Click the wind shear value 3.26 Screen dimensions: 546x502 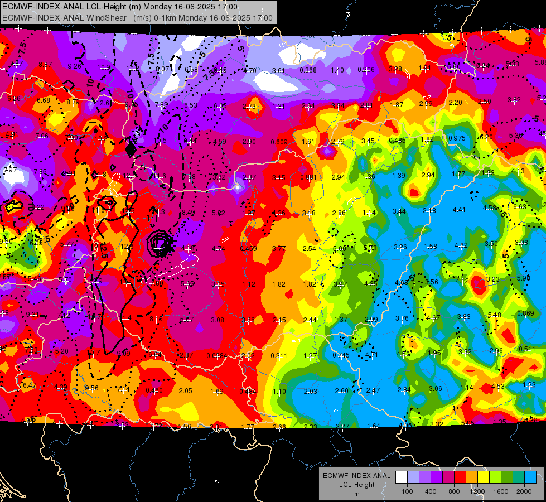400,247
